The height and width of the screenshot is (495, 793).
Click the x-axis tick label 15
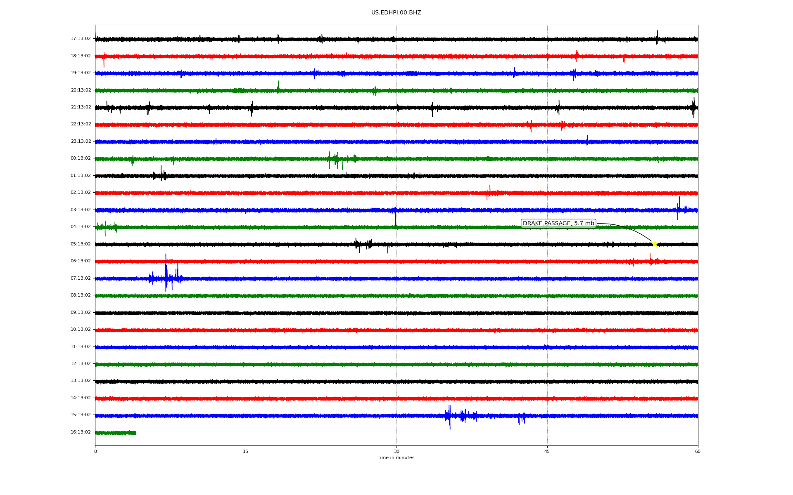[246, 452]
